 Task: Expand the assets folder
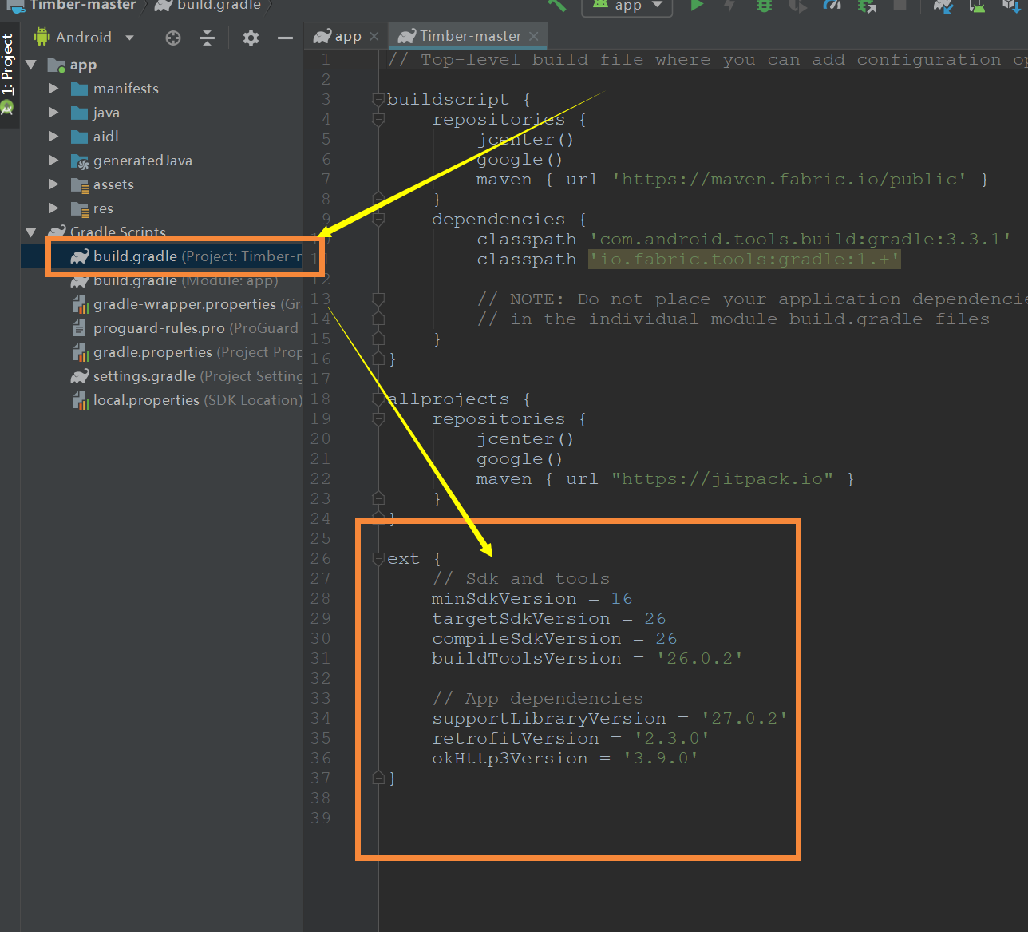(53, 184)
